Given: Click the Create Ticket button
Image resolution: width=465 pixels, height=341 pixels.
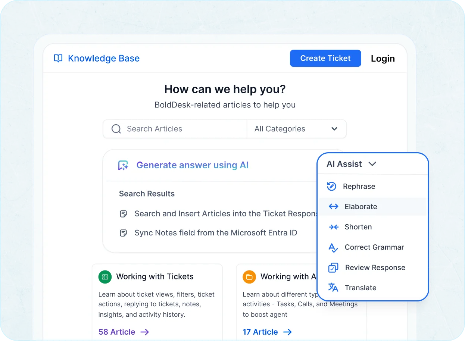Looking at the screenshot, I should coord(325,58).
